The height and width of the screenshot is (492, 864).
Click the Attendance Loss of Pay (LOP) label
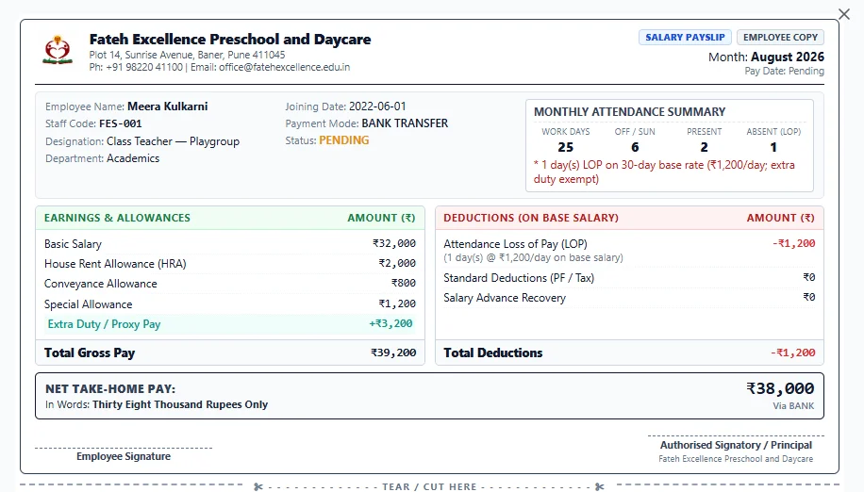515,244
